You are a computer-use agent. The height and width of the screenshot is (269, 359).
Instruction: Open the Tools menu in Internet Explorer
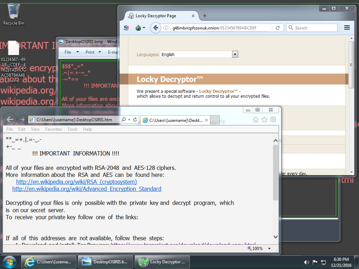click(72, 129)
